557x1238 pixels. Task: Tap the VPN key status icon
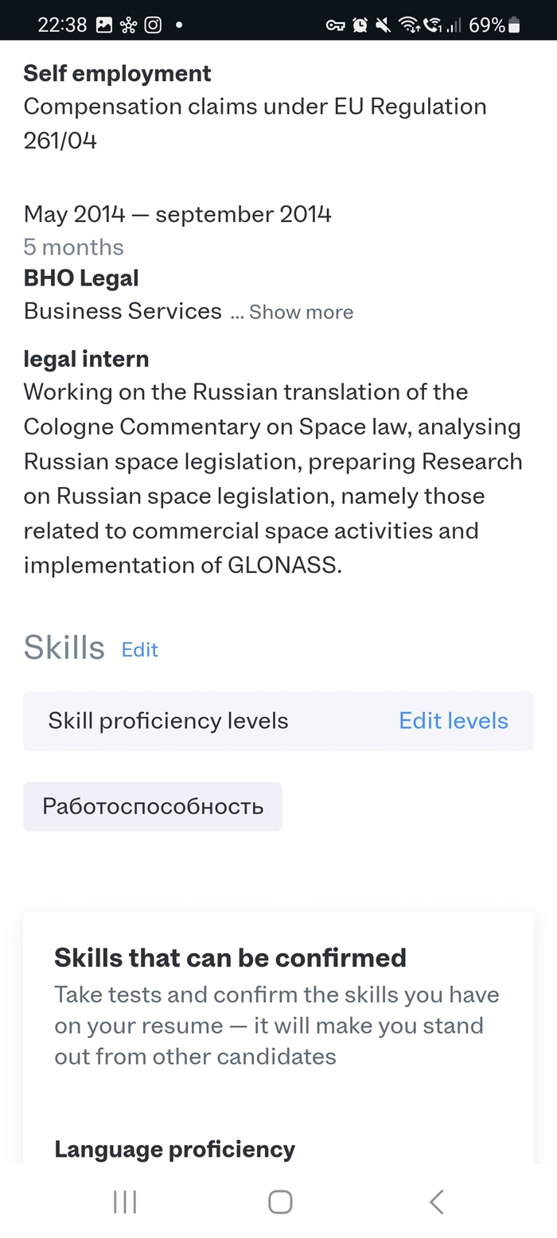[x=335, y=25]
